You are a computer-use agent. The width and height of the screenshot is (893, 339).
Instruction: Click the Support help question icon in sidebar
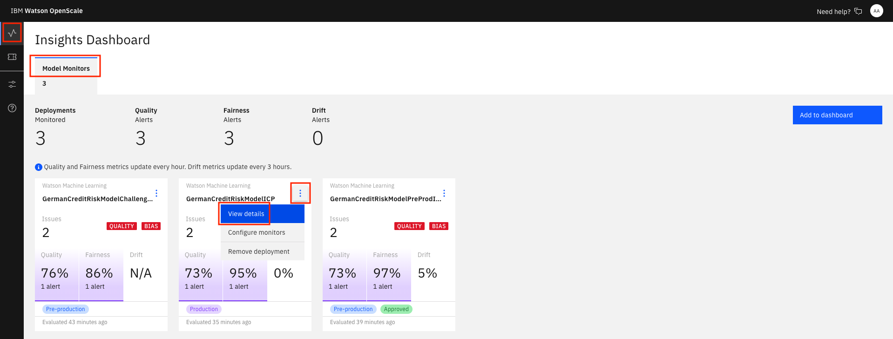click(x=12, y=108)
